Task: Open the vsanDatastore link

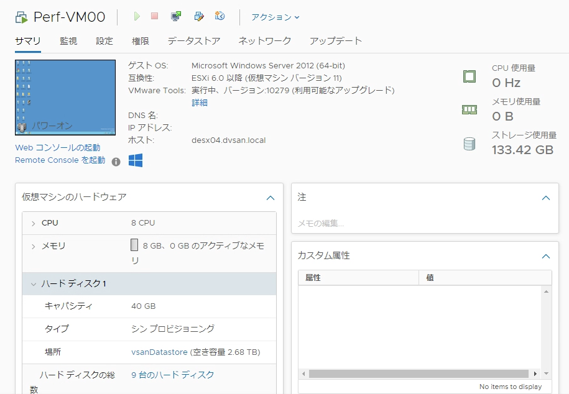Action: click(159, 352)
